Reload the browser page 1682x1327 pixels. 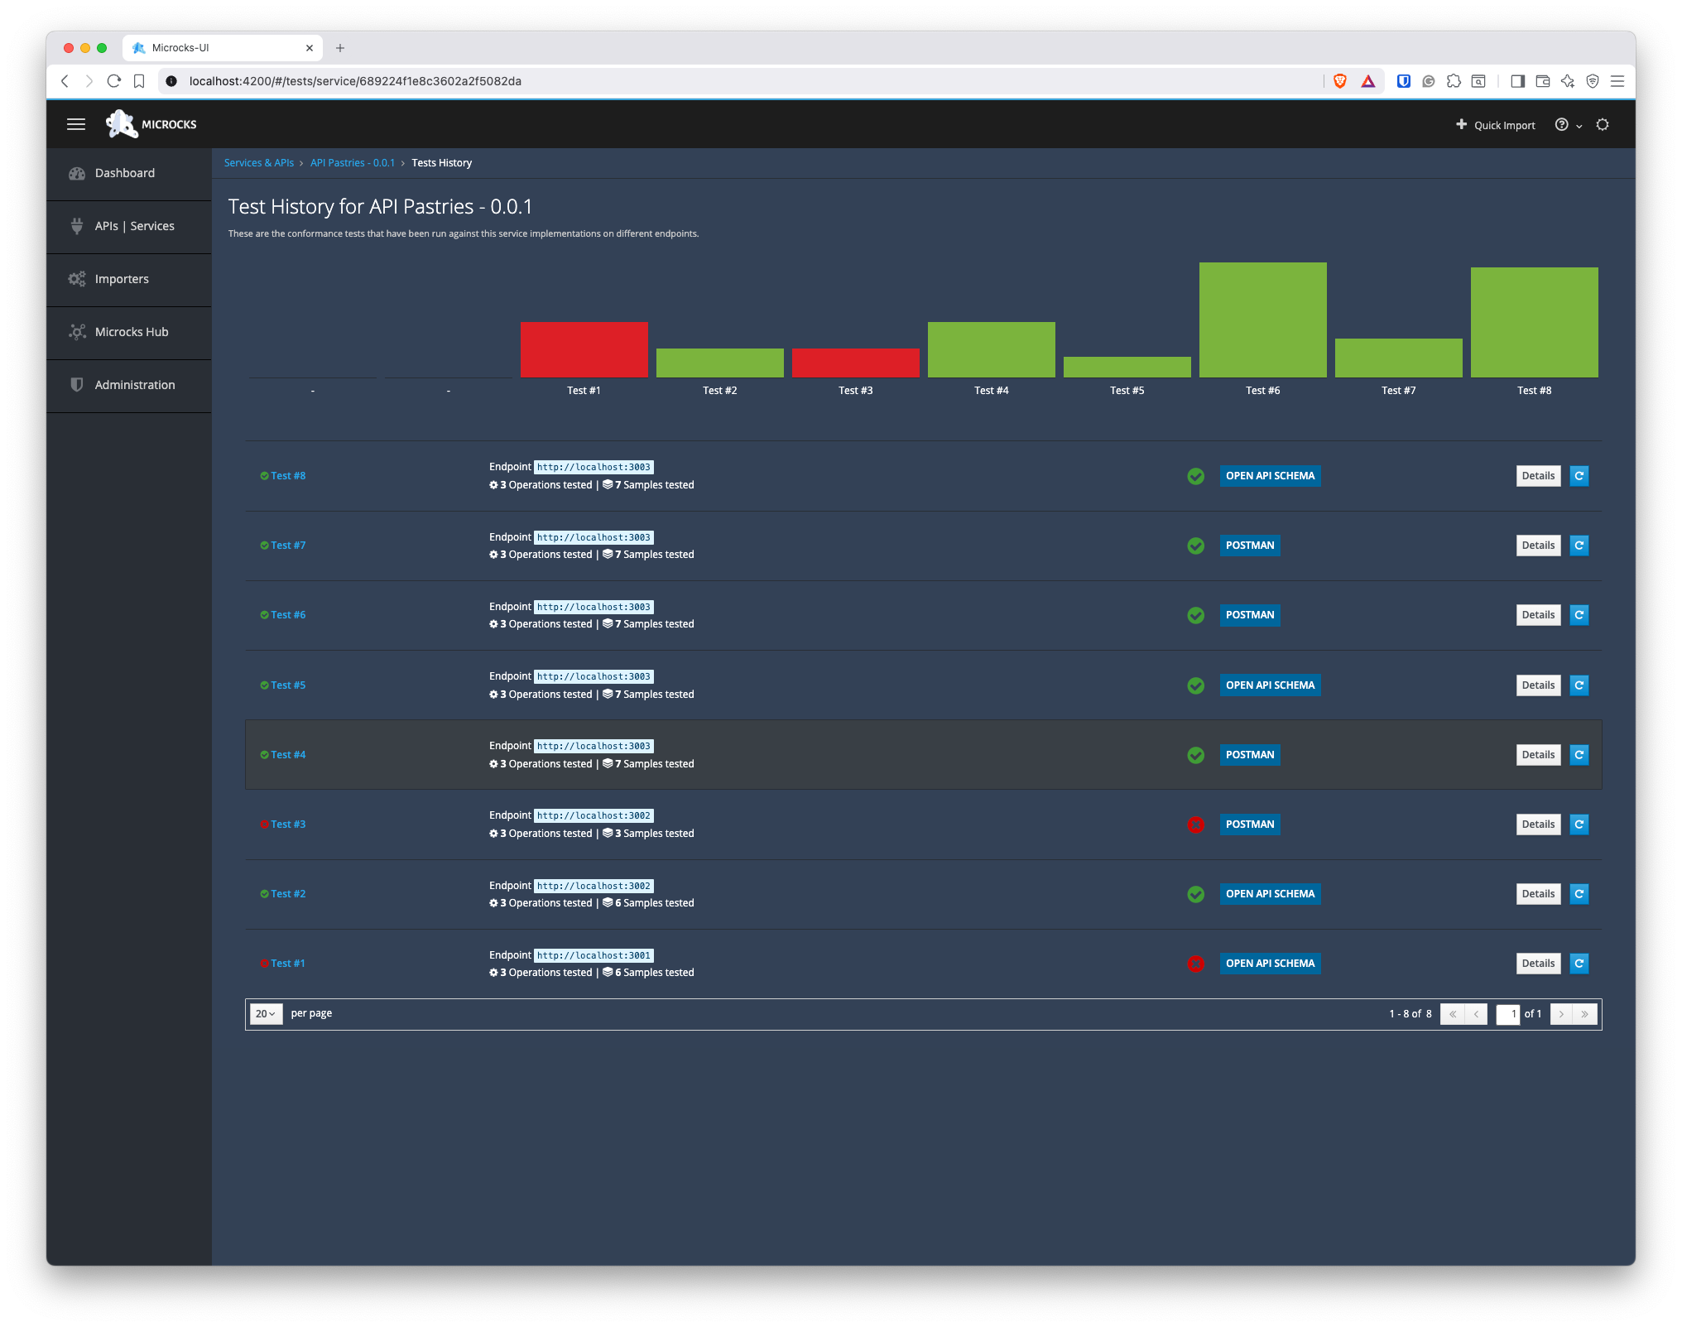pyautogui.click(x=114, y=81)
